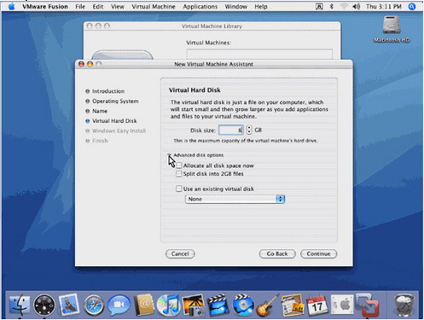
Task: Click the Disk size input field
Action: 231,131
